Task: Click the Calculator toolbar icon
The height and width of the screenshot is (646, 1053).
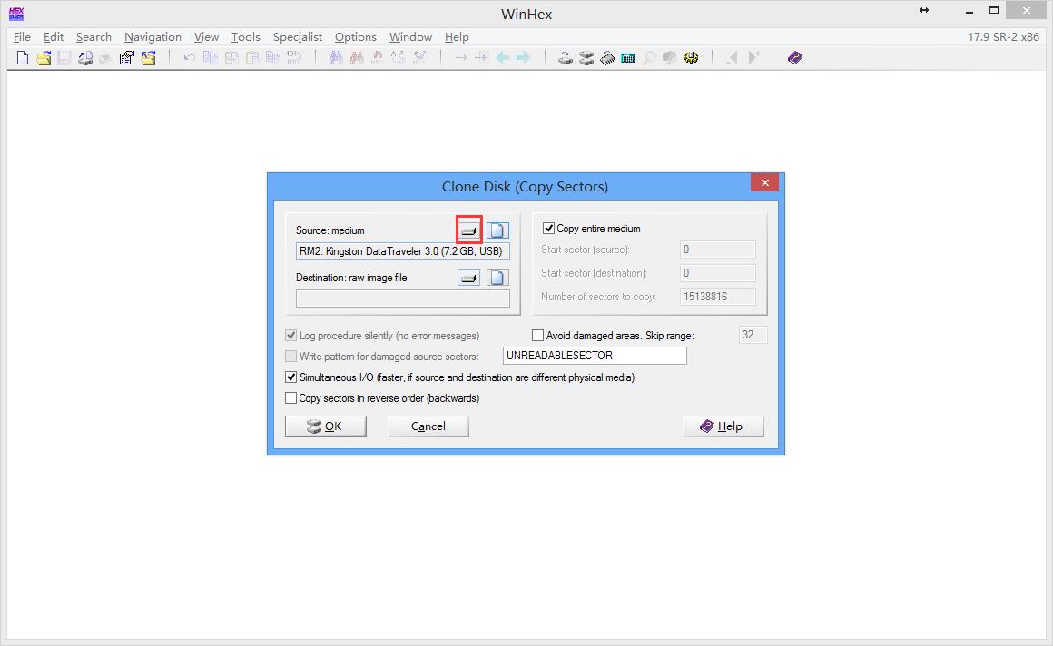Action: pos(628,58)
